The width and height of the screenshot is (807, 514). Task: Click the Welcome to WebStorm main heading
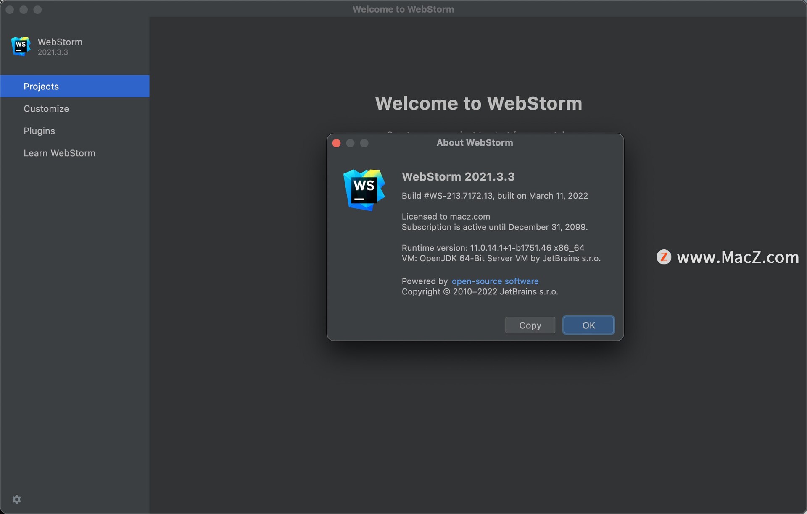(x=478, y=103)
